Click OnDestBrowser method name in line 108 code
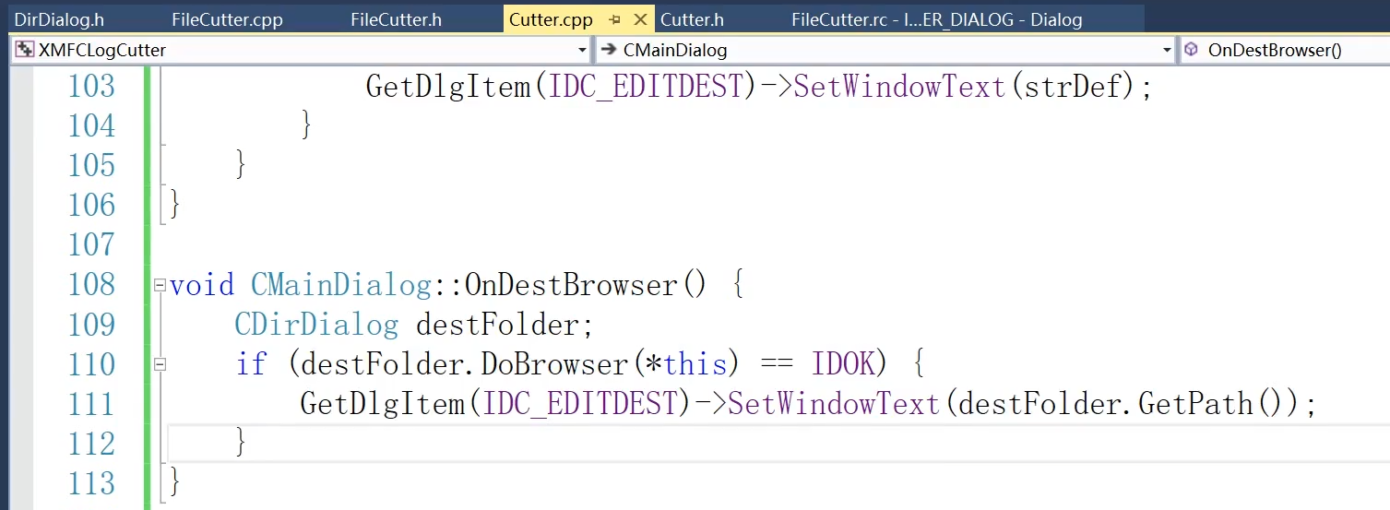The image size is (1390, 510). pos(571,285)
